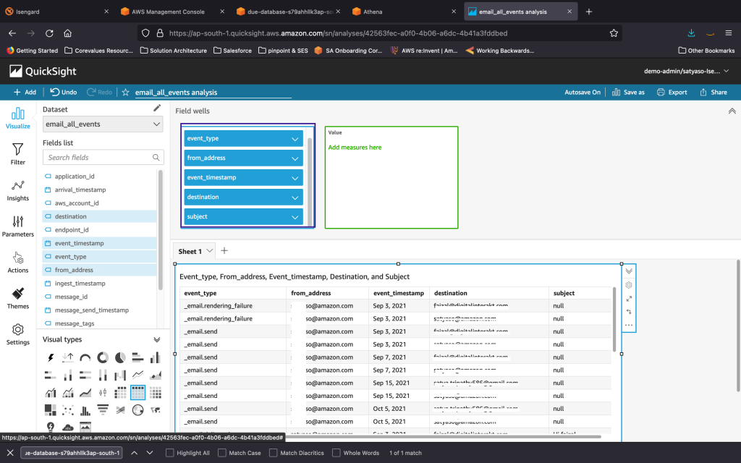Open the Insights panel
This screenshot has height=463, width=741.
point(18,190)
